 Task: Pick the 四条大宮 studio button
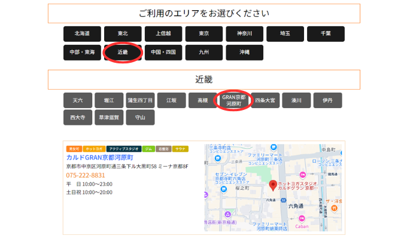[x=265, y=100]
